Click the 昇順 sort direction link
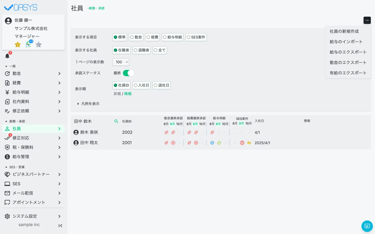Viewport: 375px width, 234px height. [x=117, y=94]
